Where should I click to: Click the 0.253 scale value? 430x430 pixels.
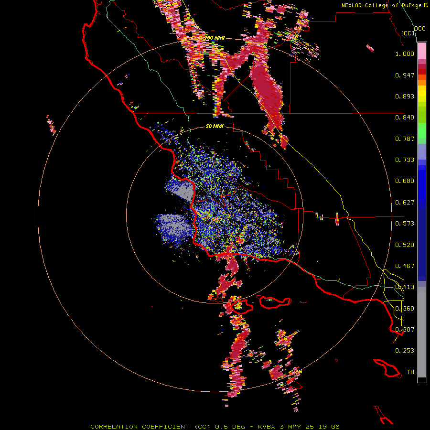coord(405,351)
